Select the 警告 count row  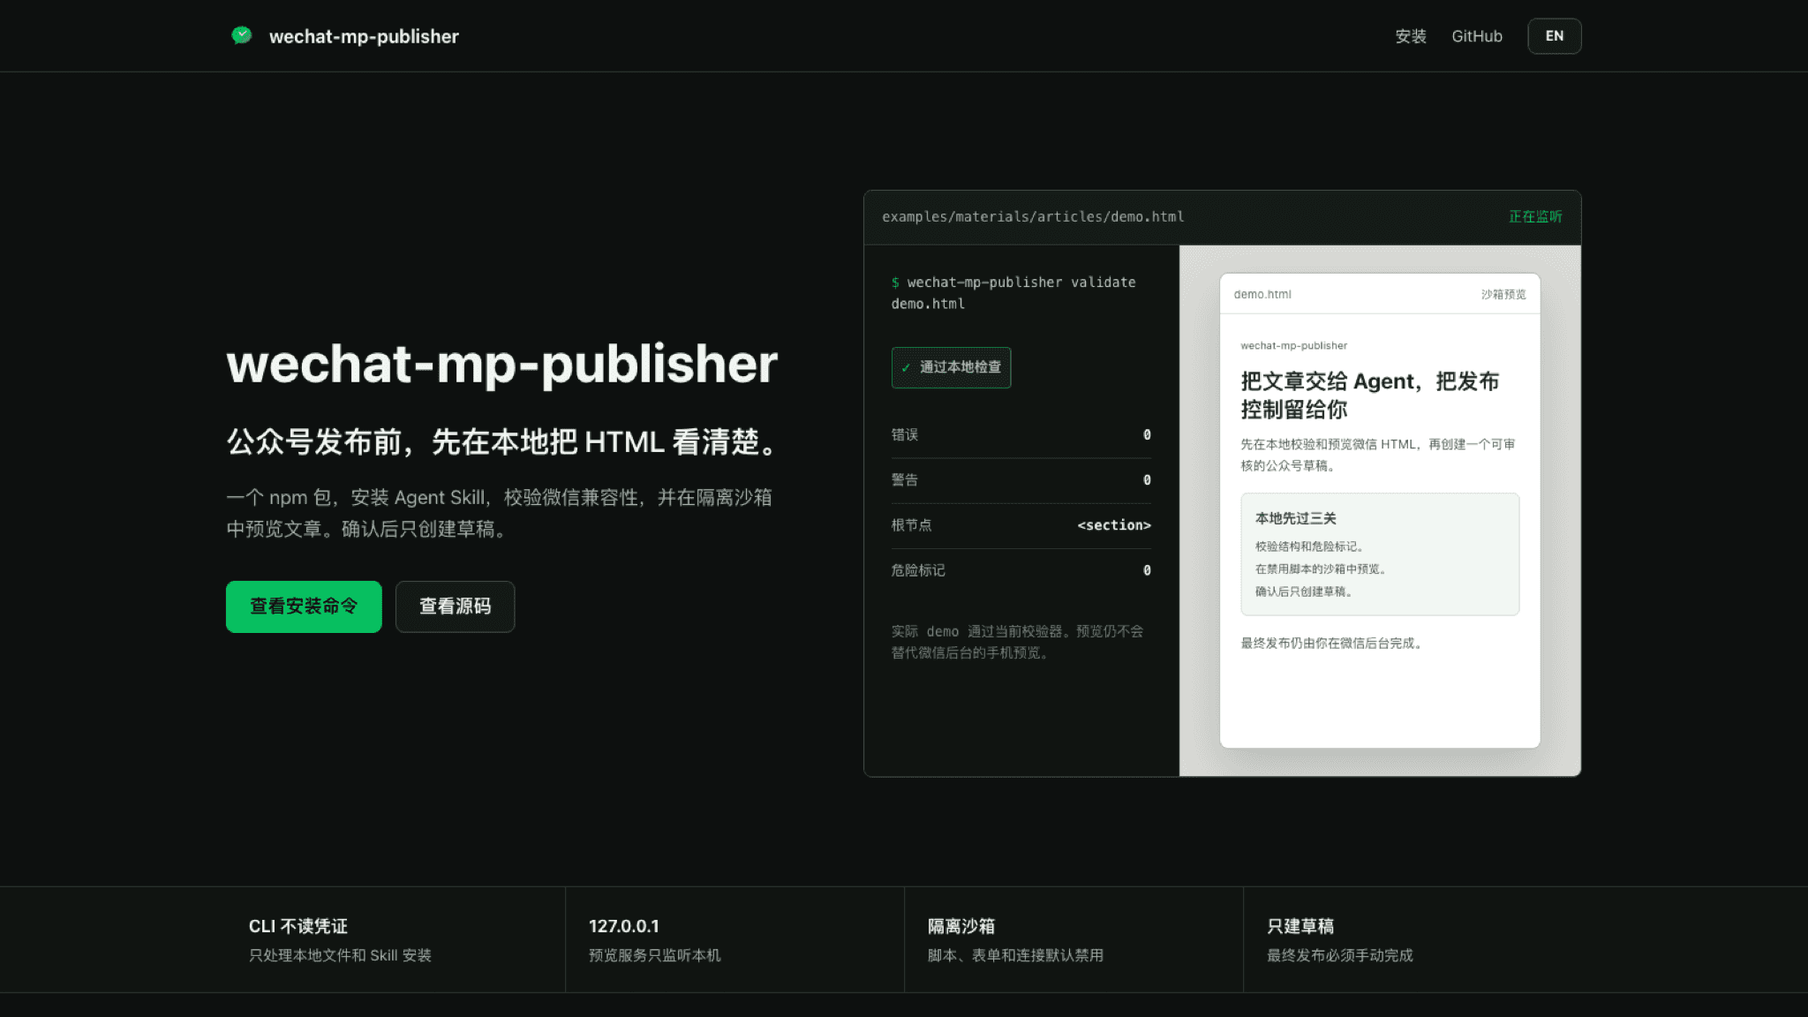(x=1021, y=479)
